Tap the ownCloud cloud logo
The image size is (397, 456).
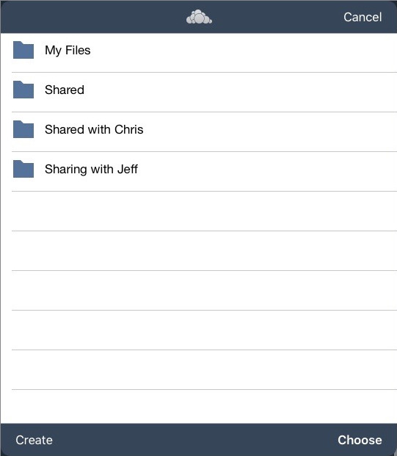[199, 17]
